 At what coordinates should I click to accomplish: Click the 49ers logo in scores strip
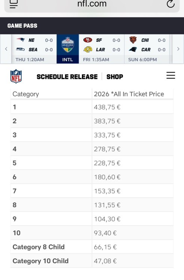point(88,40)
